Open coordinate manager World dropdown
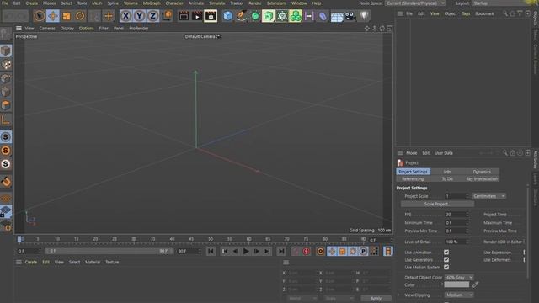The height and width of the screenshot is (303, 539). click(x=302, y=298)
